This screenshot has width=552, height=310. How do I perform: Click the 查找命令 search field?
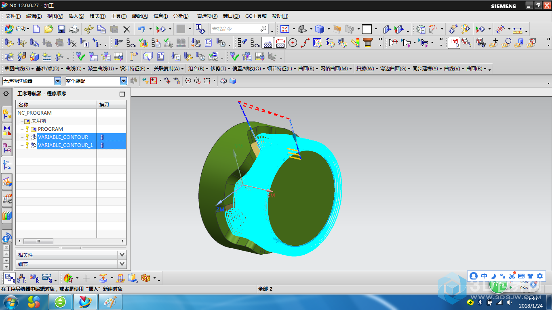[x=239, y=29]
